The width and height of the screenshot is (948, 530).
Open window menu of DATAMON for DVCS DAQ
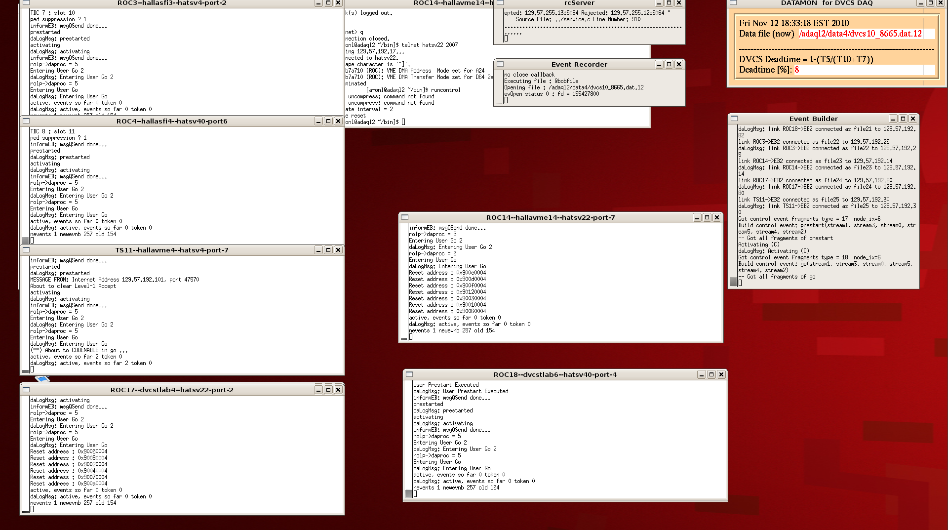734,3
